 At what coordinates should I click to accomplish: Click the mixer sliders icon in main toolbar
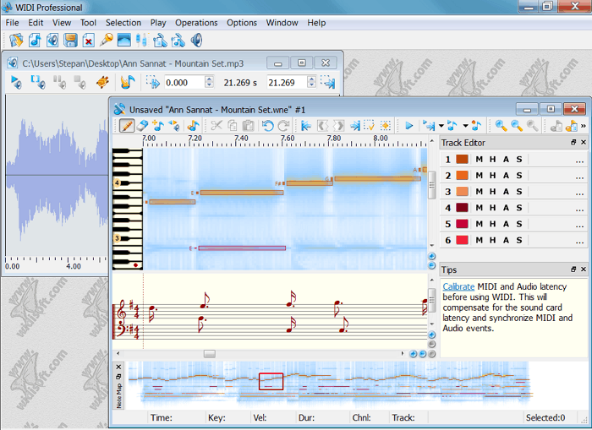(141, 40)
